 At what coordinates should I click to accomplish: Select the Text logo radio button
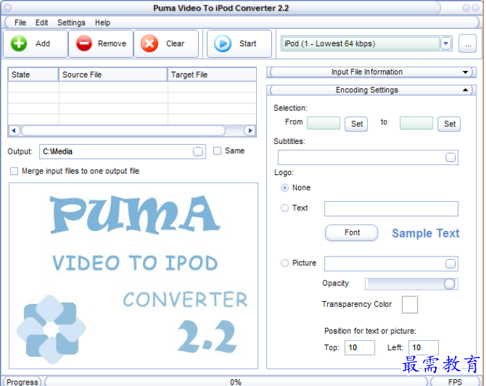(x=284, y=208)
